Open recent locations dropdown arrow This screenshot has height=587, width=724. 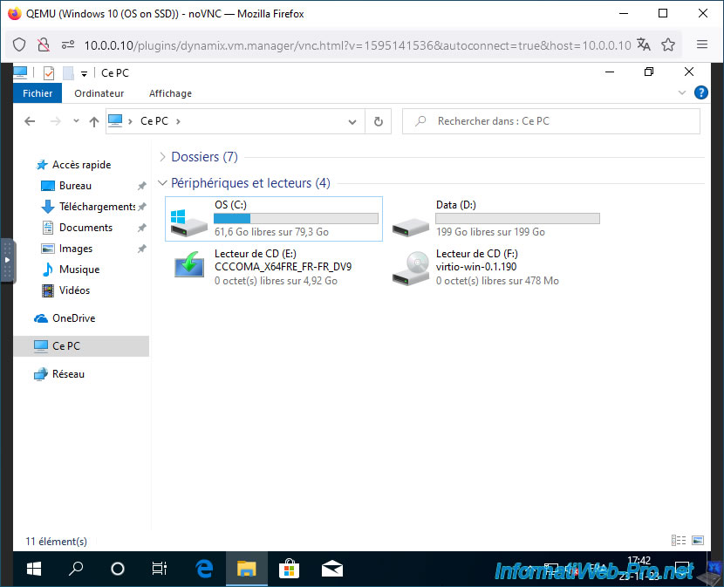(76, 121)
